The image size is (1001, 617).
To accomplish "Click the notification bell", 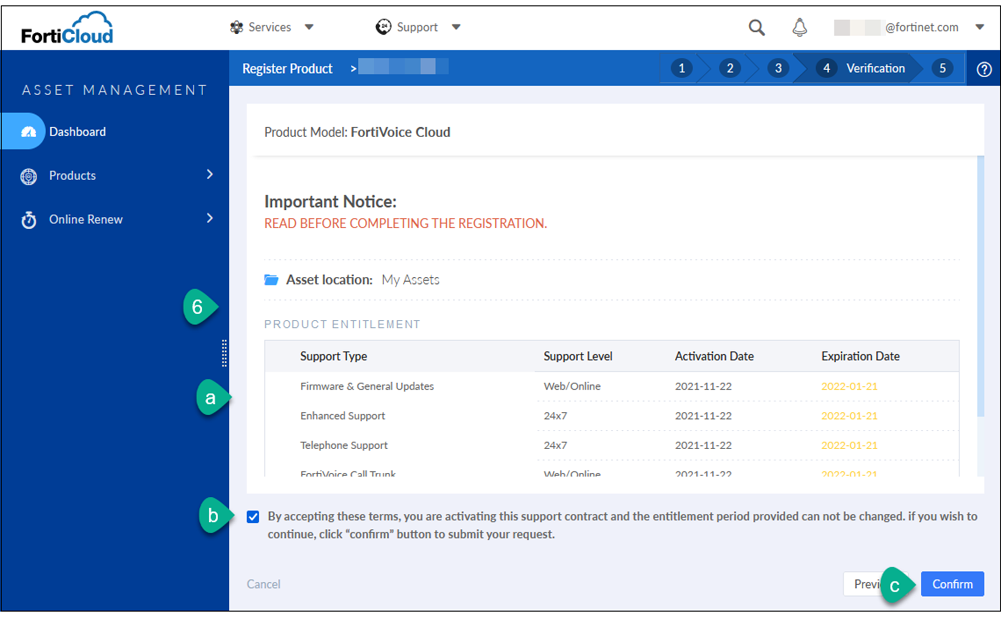I will (x=799, y=27).
